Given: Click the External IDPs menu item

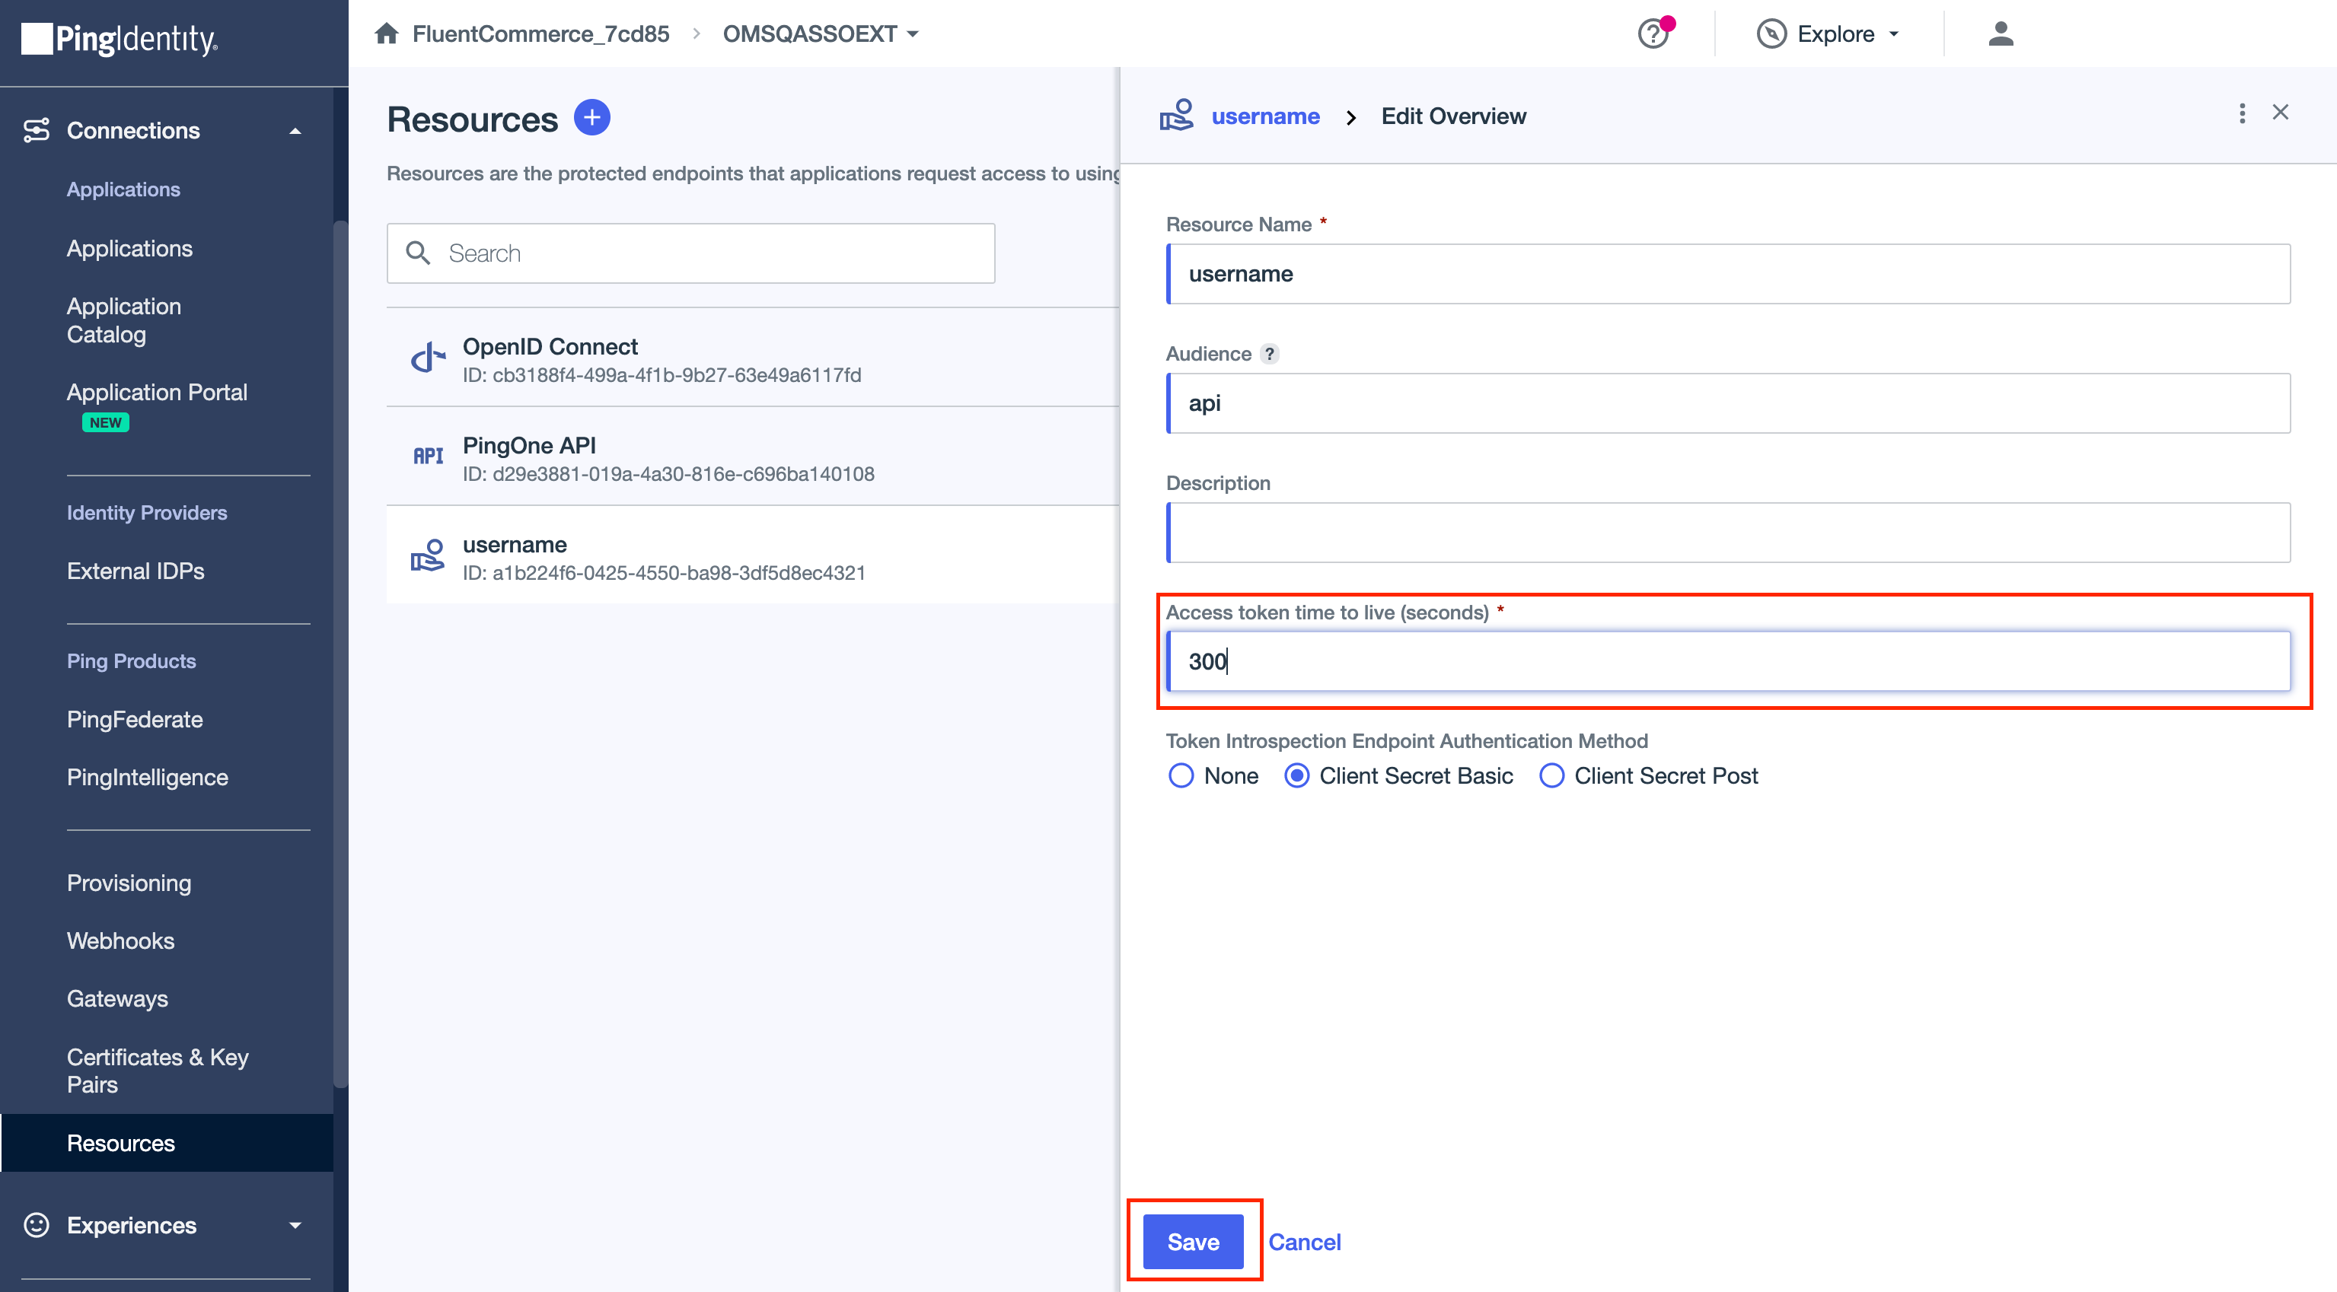Looking at the screenshot, I should tap(136, 568).
